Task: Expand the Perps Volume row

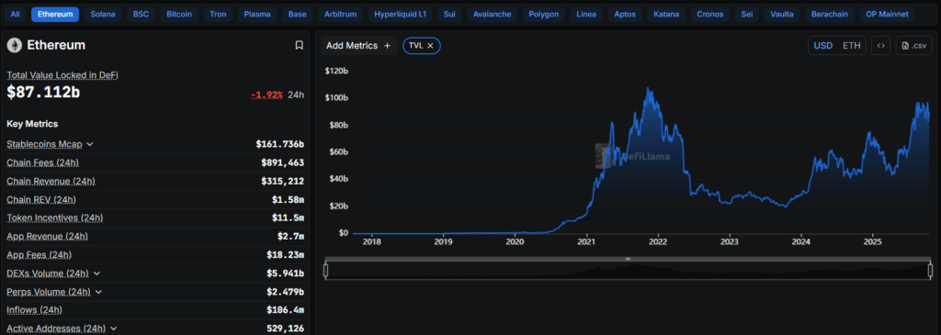Action: pos(98,292)
